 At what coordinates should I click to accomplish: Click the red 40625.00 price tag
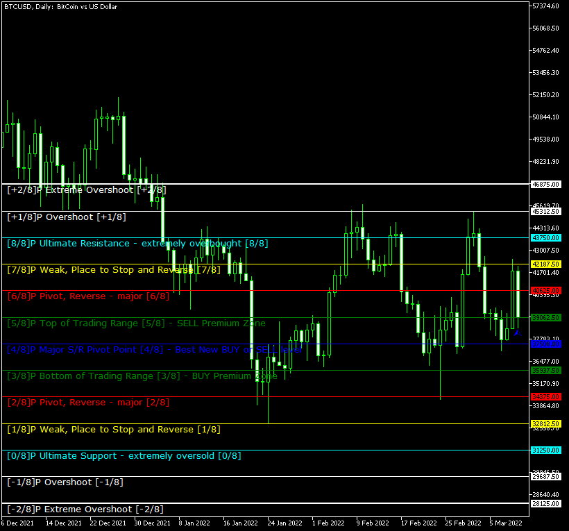click(x=545, y=290)
